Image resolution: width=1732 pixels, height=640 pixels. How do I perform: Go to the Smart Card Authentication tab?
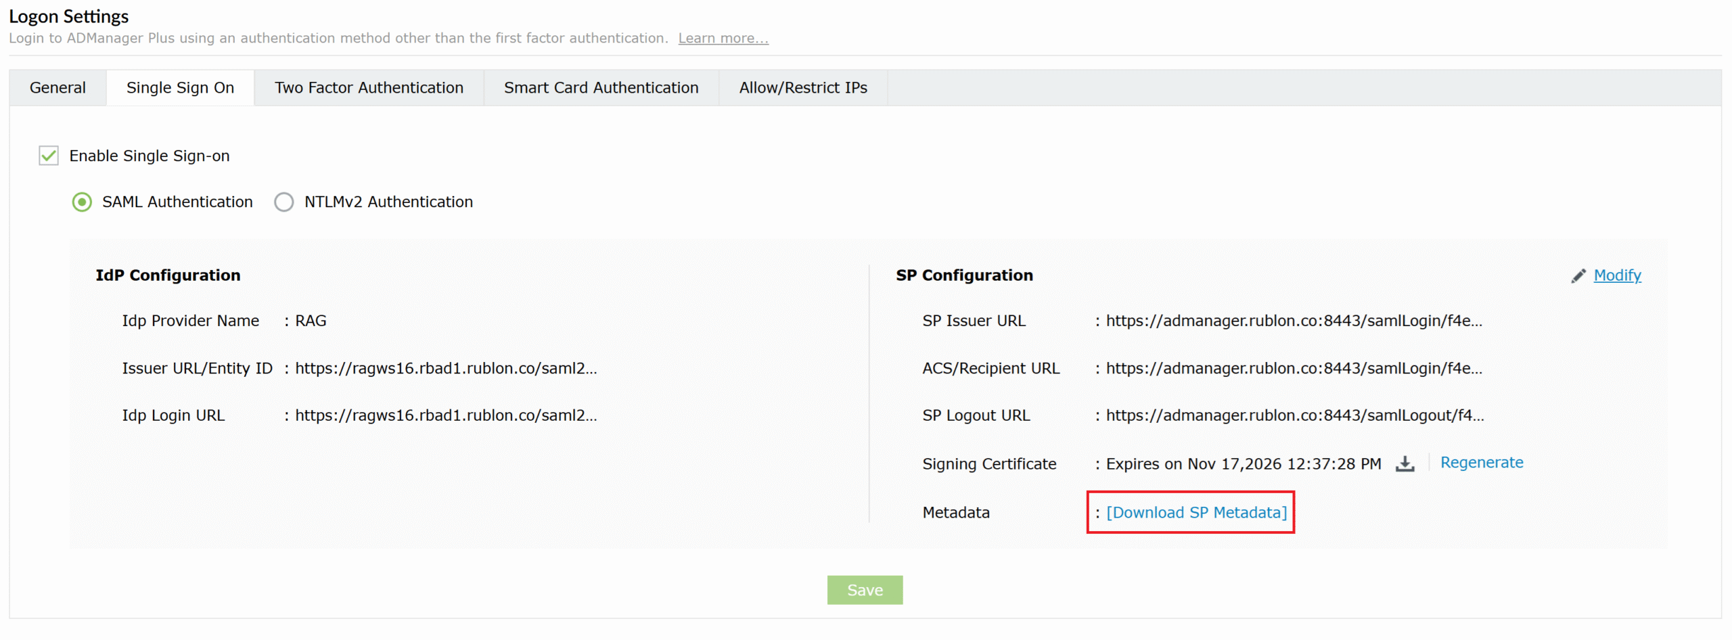pyautogui.click(x=601, y=88)
